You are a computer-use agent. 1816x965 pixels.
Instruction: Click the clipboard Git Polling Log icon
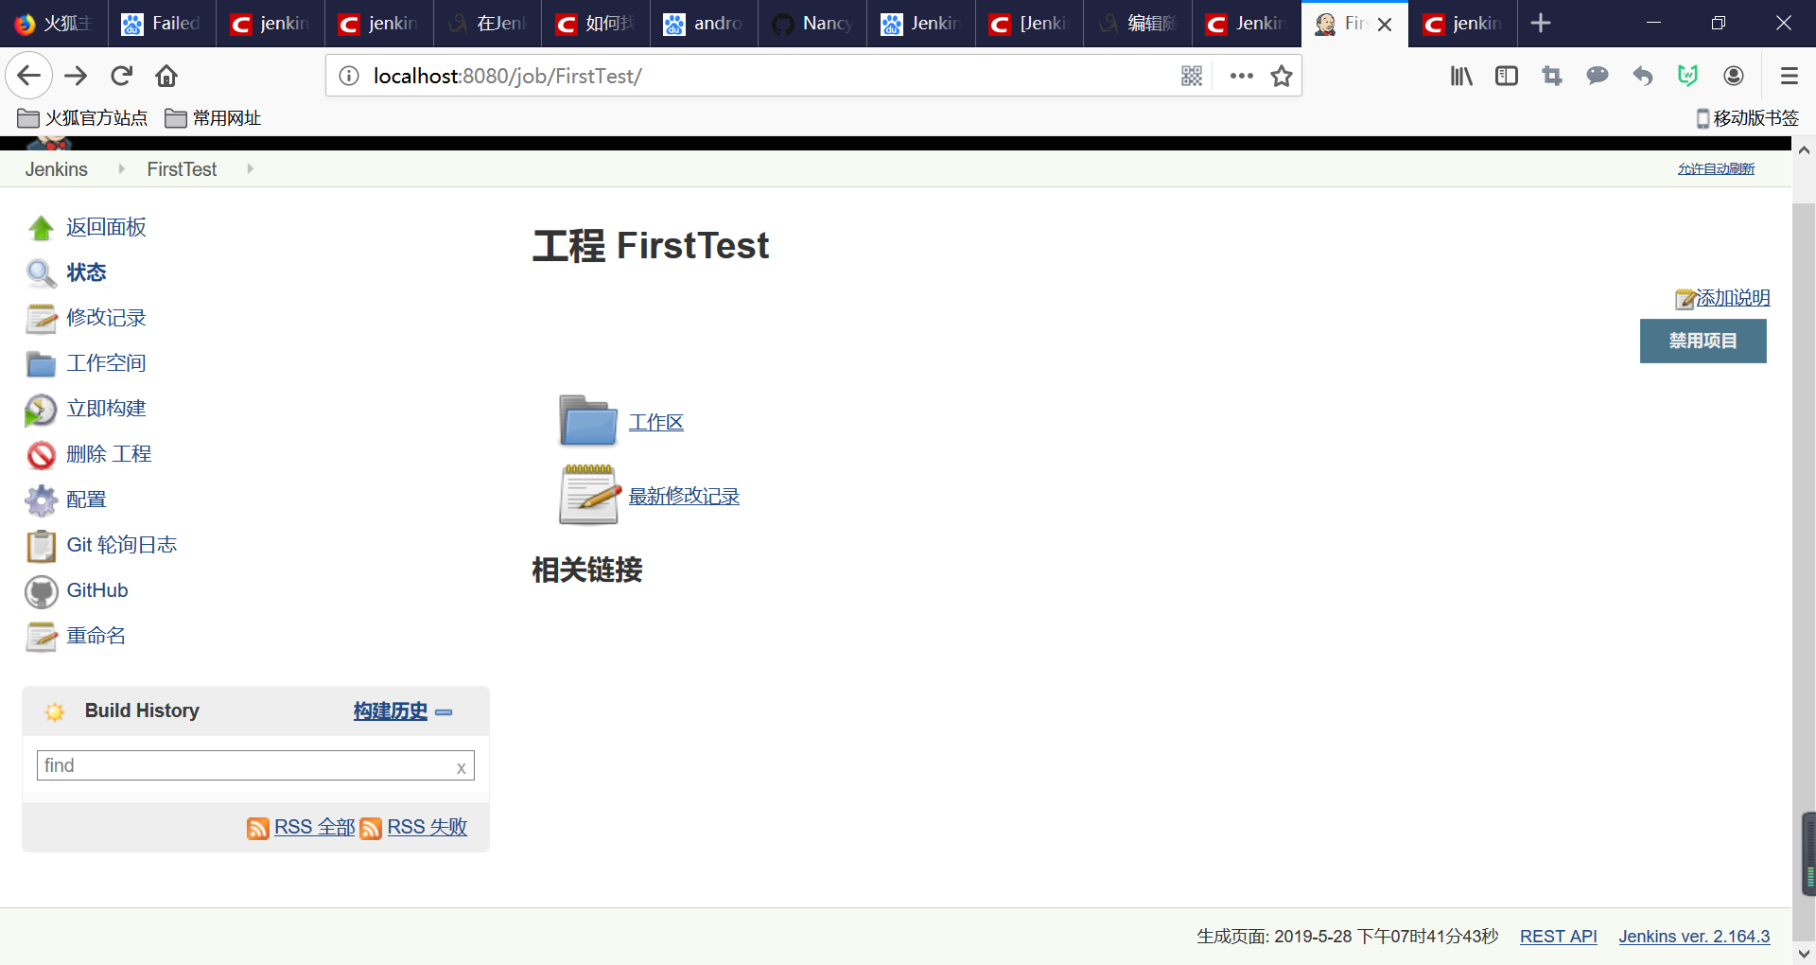point(41,546)
